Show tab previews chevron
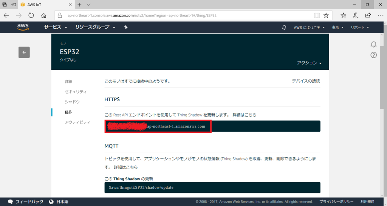 coord(88,5)
